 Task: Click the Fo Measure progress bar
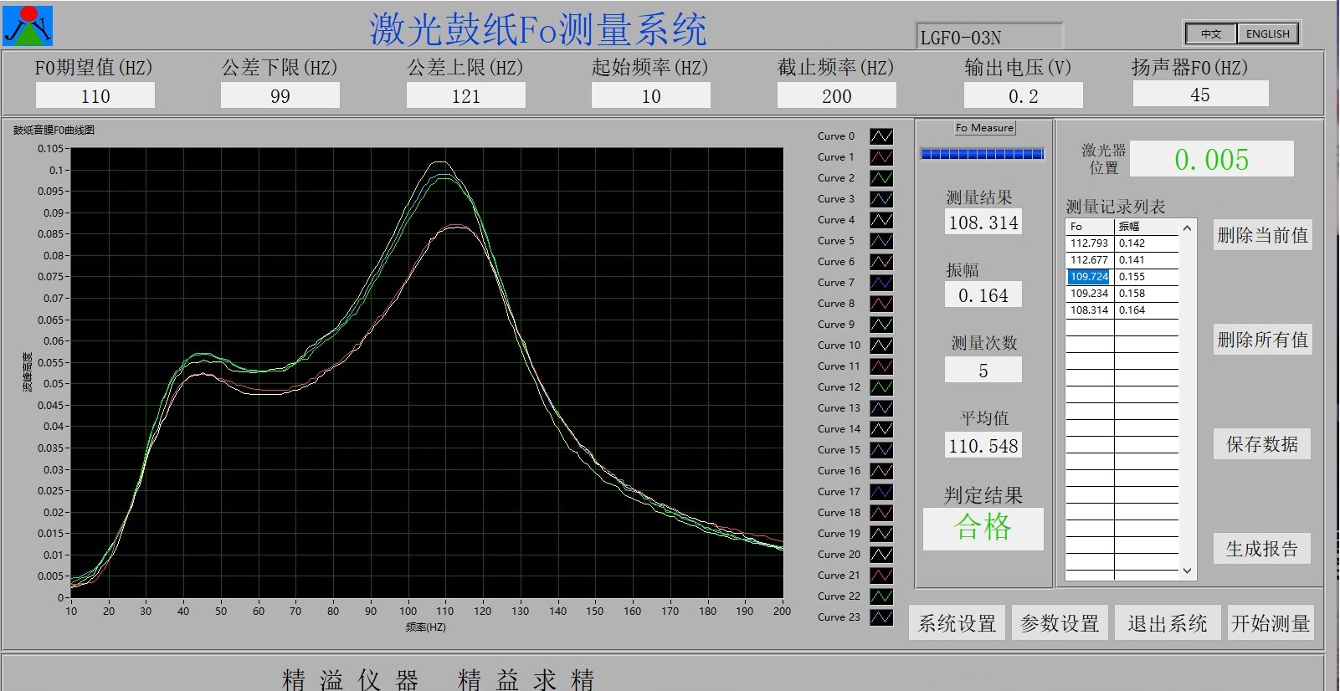coord(983,154)
